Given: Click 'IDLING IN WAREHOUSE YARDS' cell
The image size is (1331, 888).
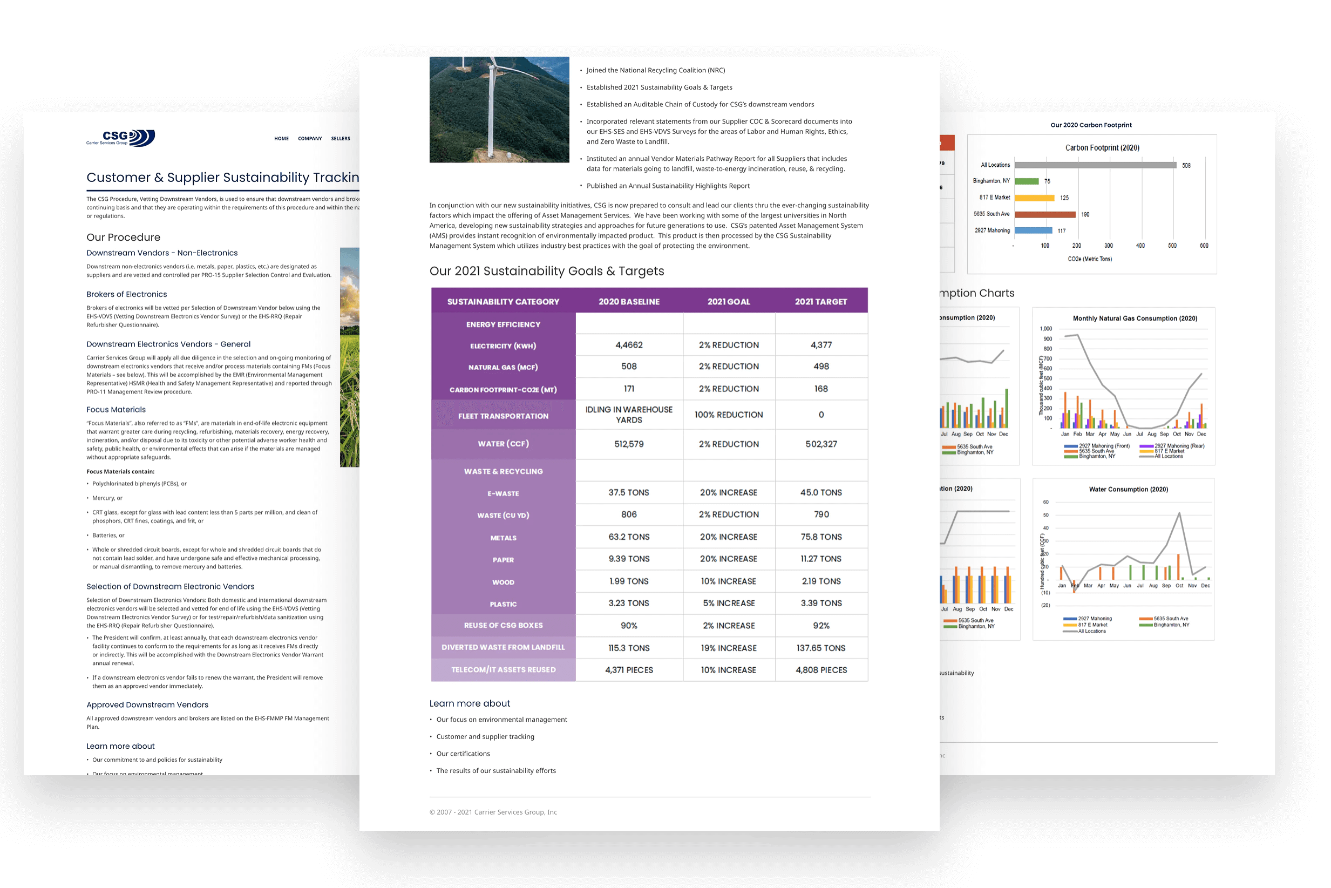Looking at the screenshot, I should pos(628,415).
